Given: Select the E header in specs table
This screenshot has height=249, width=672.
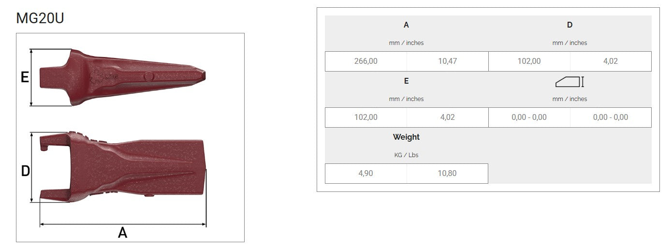Looking at the screenshot, I should click(406, 81).
